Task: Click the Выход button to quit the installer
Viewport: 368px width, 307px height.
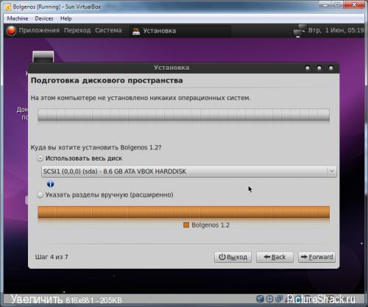Action: point(233,257)
